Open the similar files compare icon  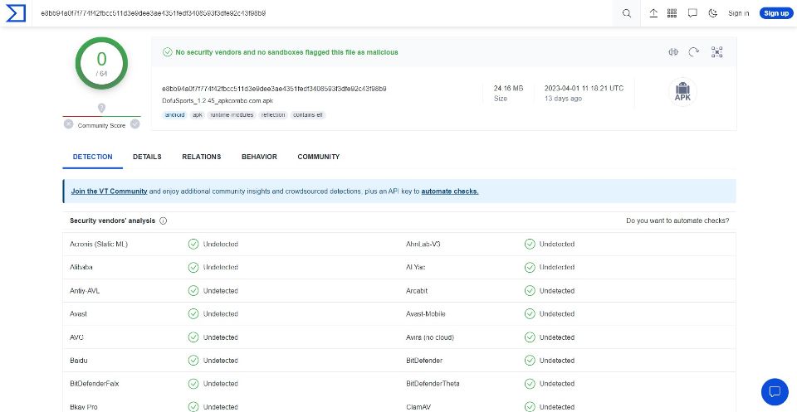(x=673, y=51)
